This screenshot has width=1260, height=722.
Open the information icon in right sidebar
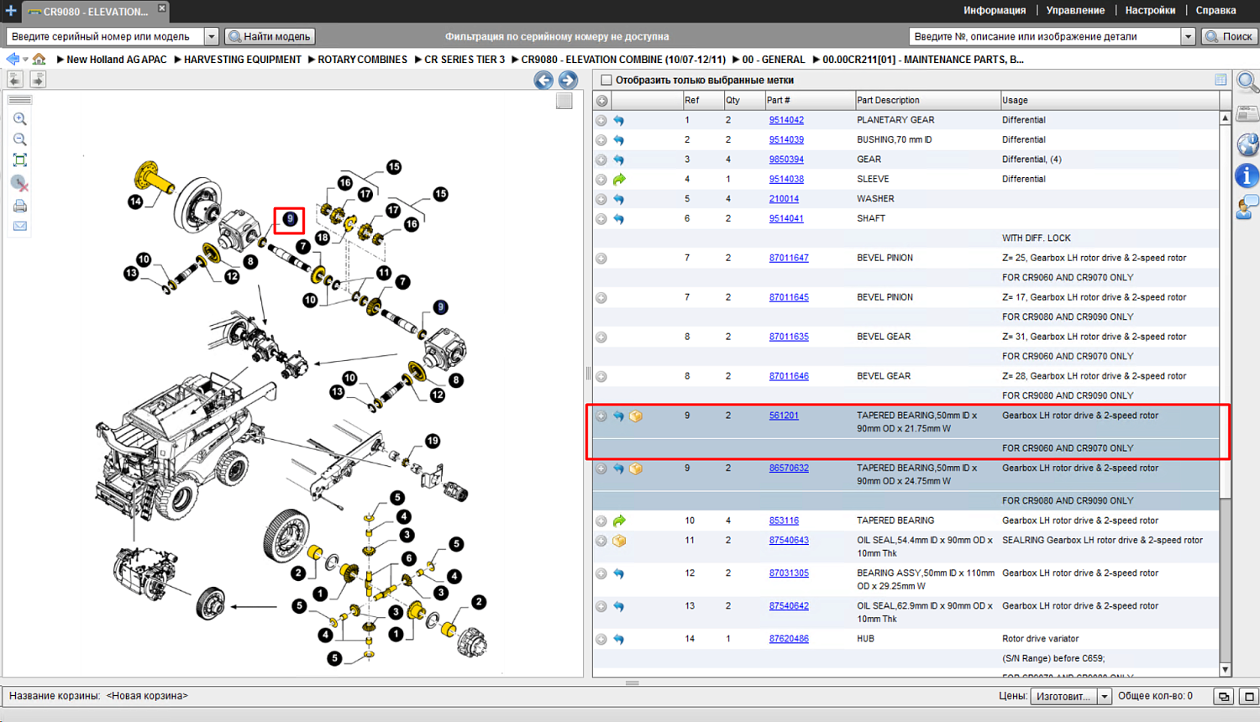[1247, 175]
